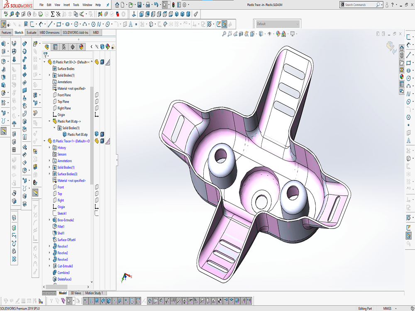The image size is (415, 311).
Task: Click the Sigma Equations icon
Action: (x=52, y=14)
